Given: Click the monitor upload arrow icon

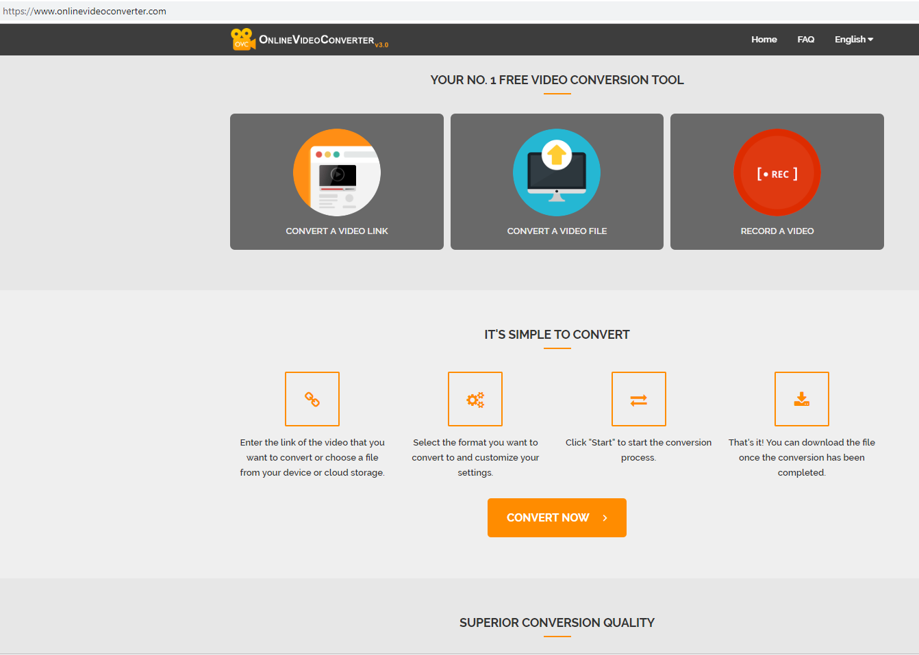Looking at the screenshot, I should coord(557,172).
